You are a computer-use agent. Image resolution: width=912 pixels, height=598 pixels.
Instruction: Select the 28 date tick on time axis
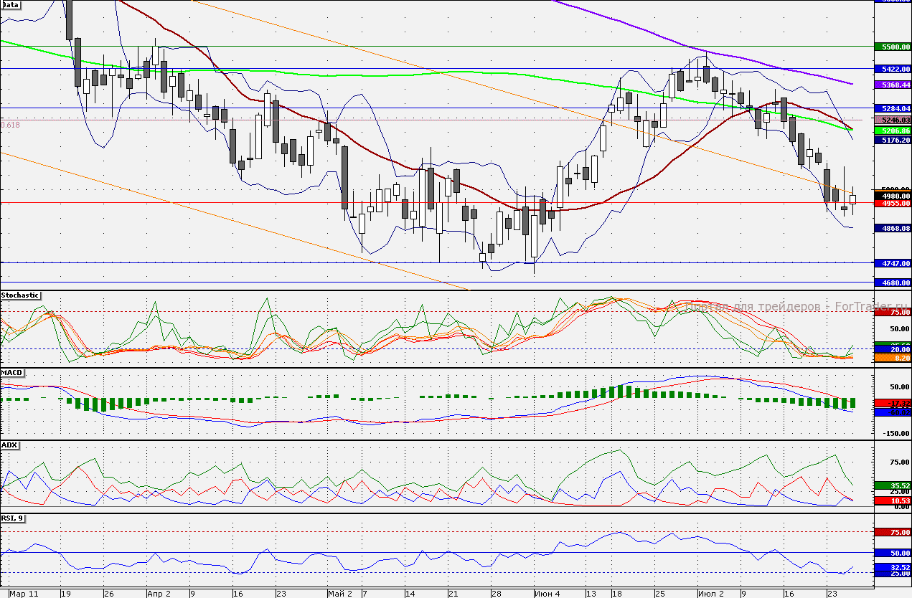pyautogui.click(x=495, y=594)
